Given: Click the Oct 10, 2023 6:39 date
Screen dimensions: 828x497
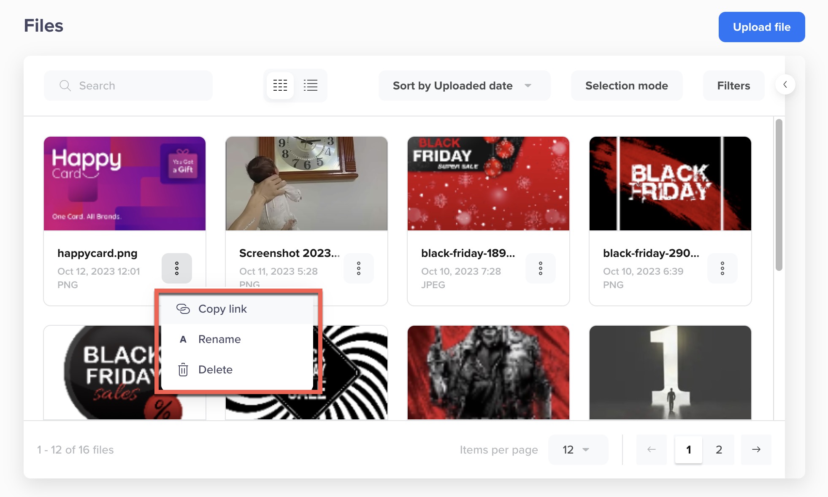Looking at the screenshot, I should click(x=643, y=271).
